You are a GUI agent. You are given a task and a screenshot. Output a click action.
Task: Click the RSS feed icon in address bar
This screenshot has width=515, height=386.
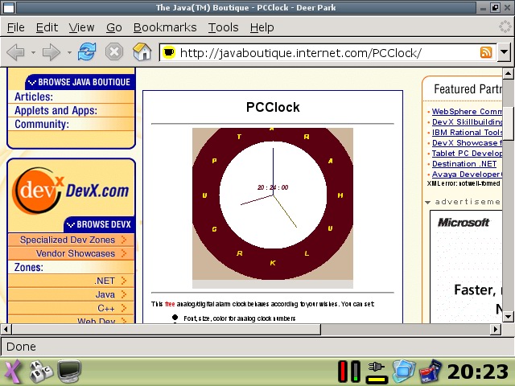click(486, 53)
